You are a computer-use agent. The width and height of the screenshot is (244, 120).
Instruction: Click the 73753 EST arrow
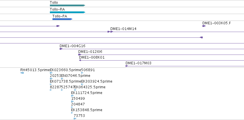(75, 119)
